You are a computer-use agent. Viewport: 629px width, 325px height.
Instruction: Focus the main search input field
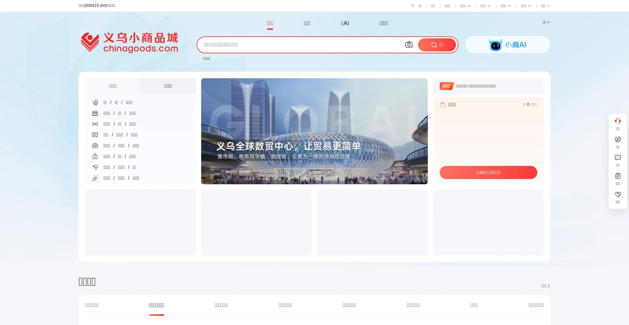pos(301,45)
